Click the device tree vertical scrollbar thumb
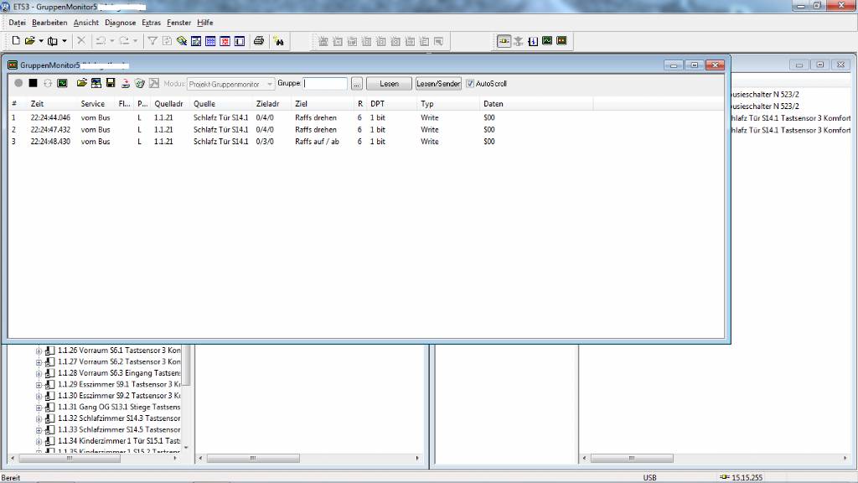858x483 pixels. pyautogui.click(x=186, y=365)
